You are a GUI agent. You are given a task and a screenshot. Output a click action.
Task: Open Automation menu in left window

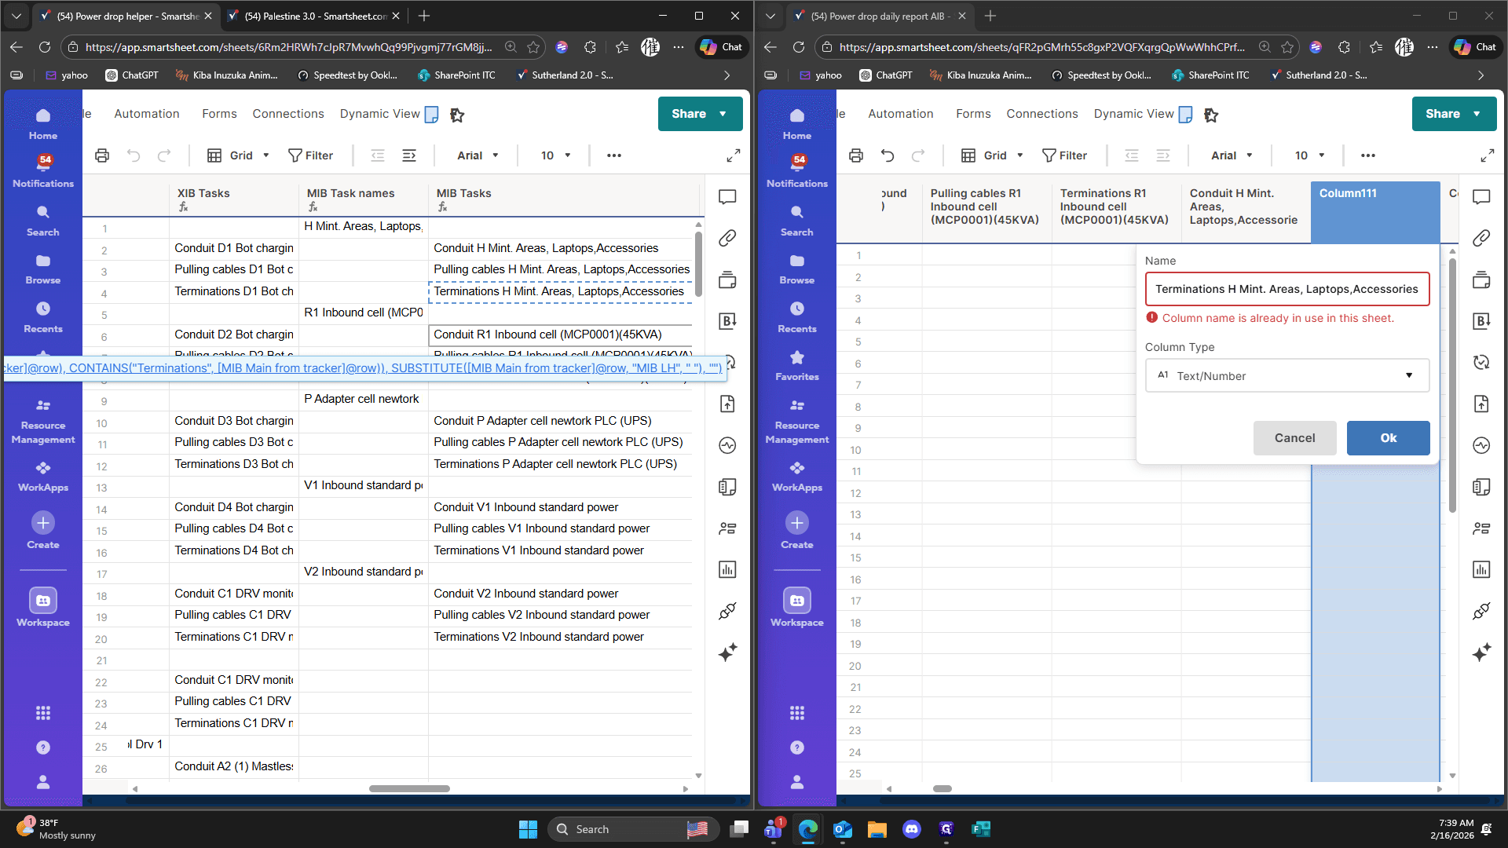(147, 114)
